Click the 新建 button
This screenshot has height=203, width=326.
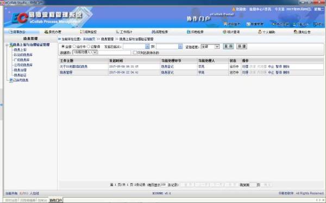tap(242, 46)
